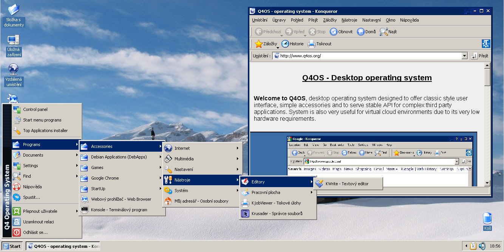504x252 pixels.
Task: Click the Obnovit reload icon in Konqueror
Action: pos(333,32)
